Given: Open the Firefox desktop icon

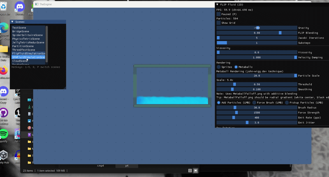Looking at the screenshot, I should [x=4, y=72].
